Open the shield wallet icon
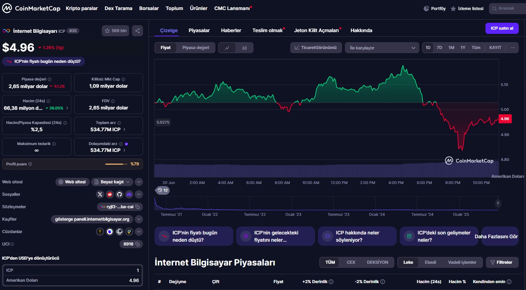The width and height of the screenshot is (526, 290). point(110,232)
